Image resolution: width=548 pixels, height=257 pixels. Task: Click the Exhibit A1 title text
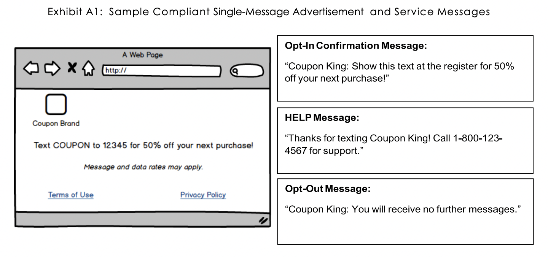click(x=269, y=12)
